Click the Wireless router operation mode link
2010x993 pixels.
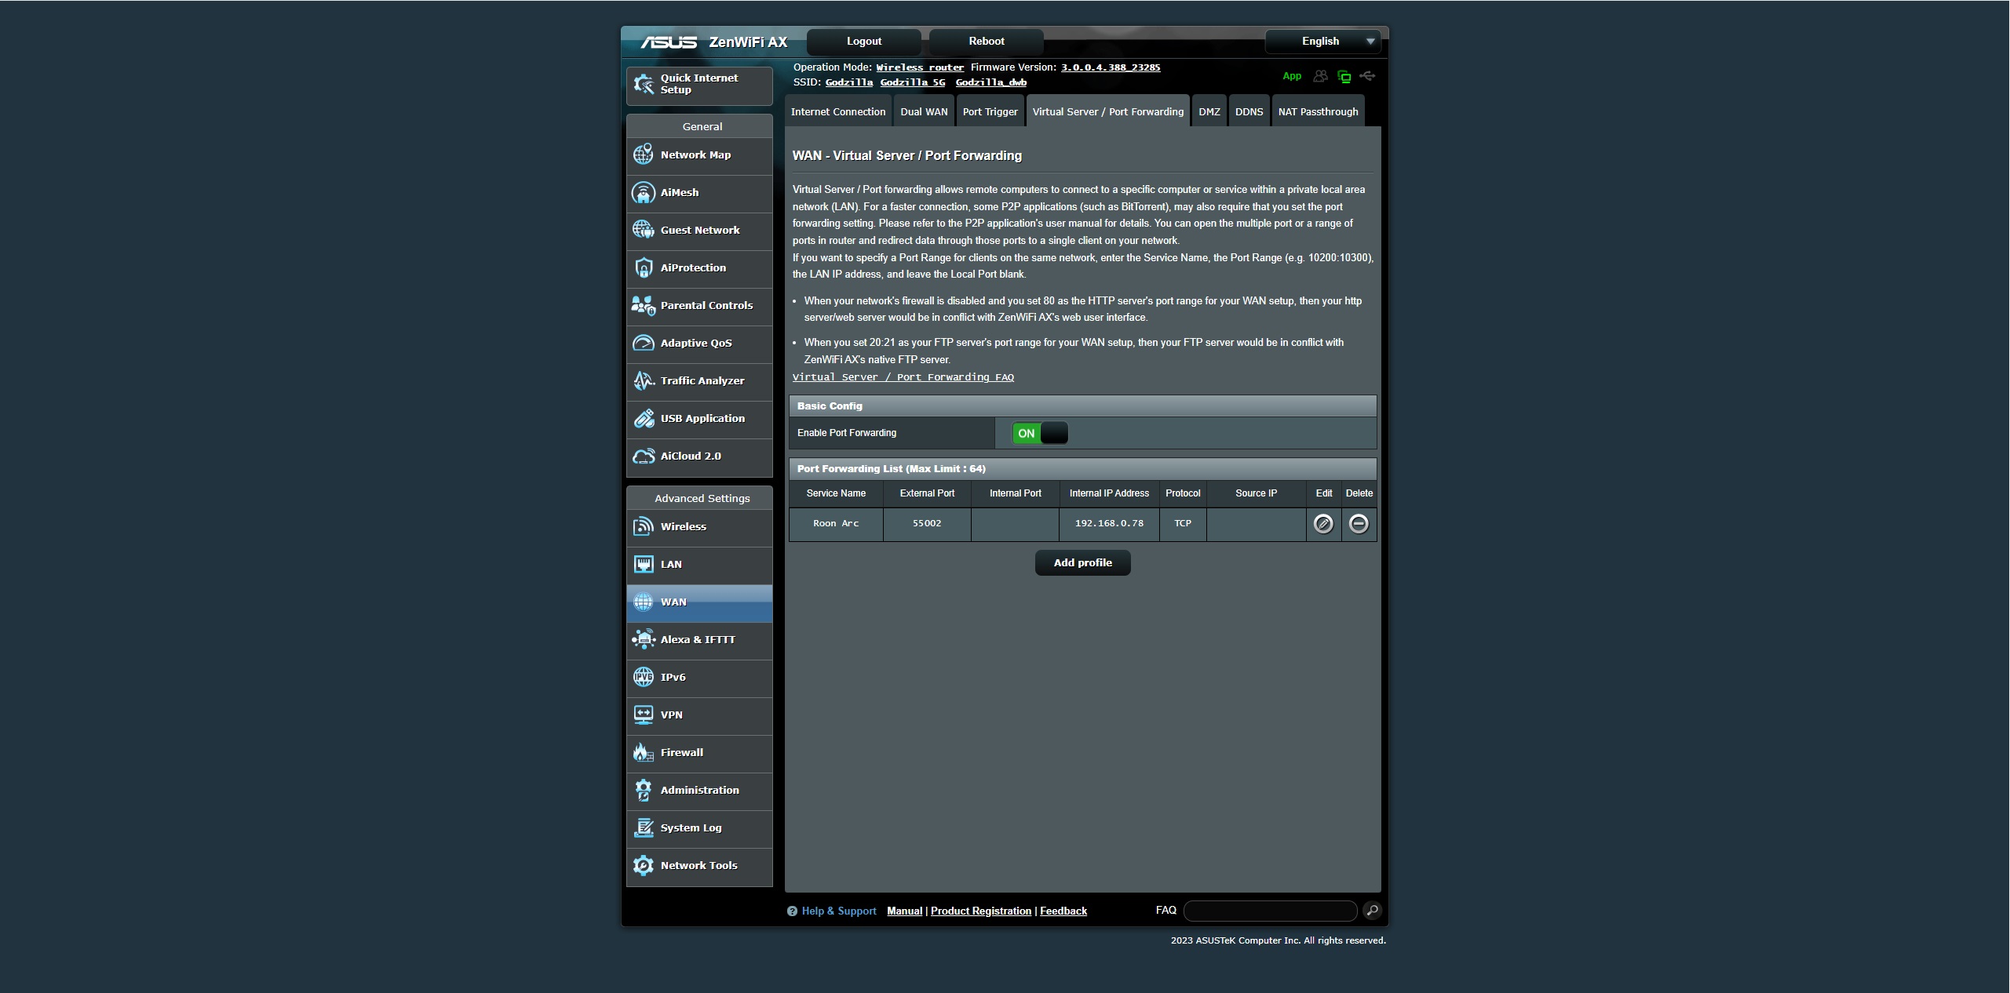pos(920,67)
